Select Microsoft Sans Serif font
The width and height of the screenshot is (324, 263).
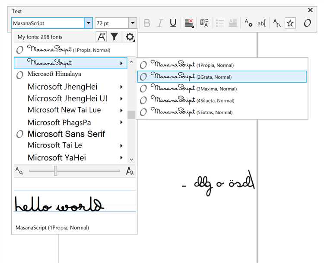click(66, 134)
